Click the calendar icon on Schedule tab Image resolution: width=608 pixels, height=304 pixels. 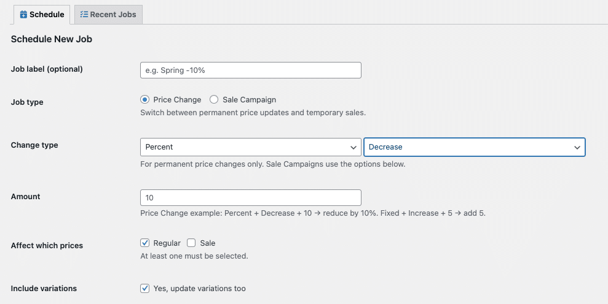23,14
